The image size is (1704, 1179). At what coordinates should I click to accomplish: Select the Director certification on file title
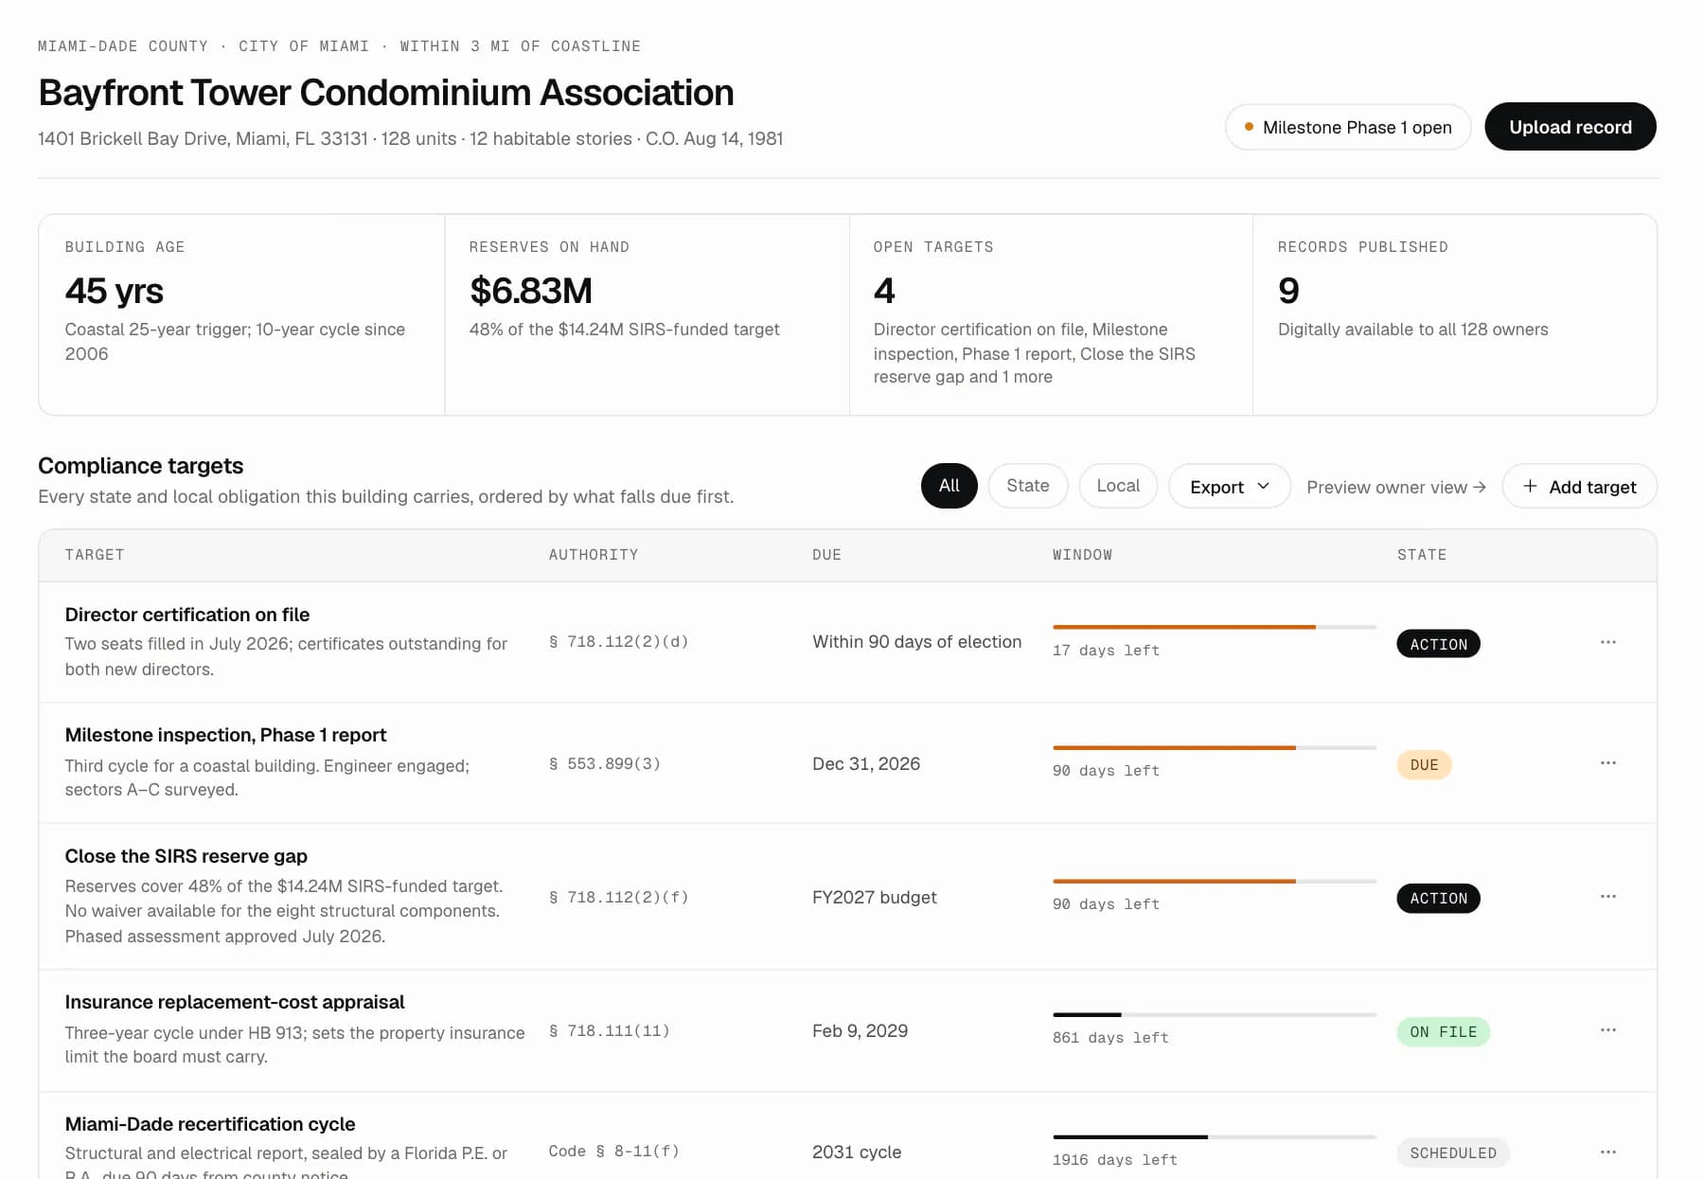pos(187,615)
